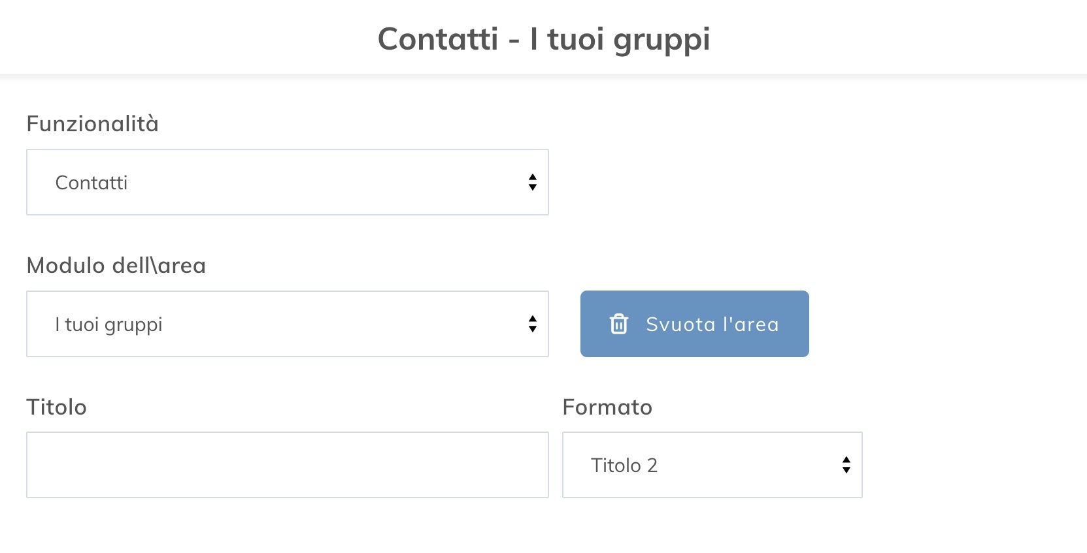Click the Funzionalità field label
Viewport: 1087px width, 553px height.
click(92, 123)
